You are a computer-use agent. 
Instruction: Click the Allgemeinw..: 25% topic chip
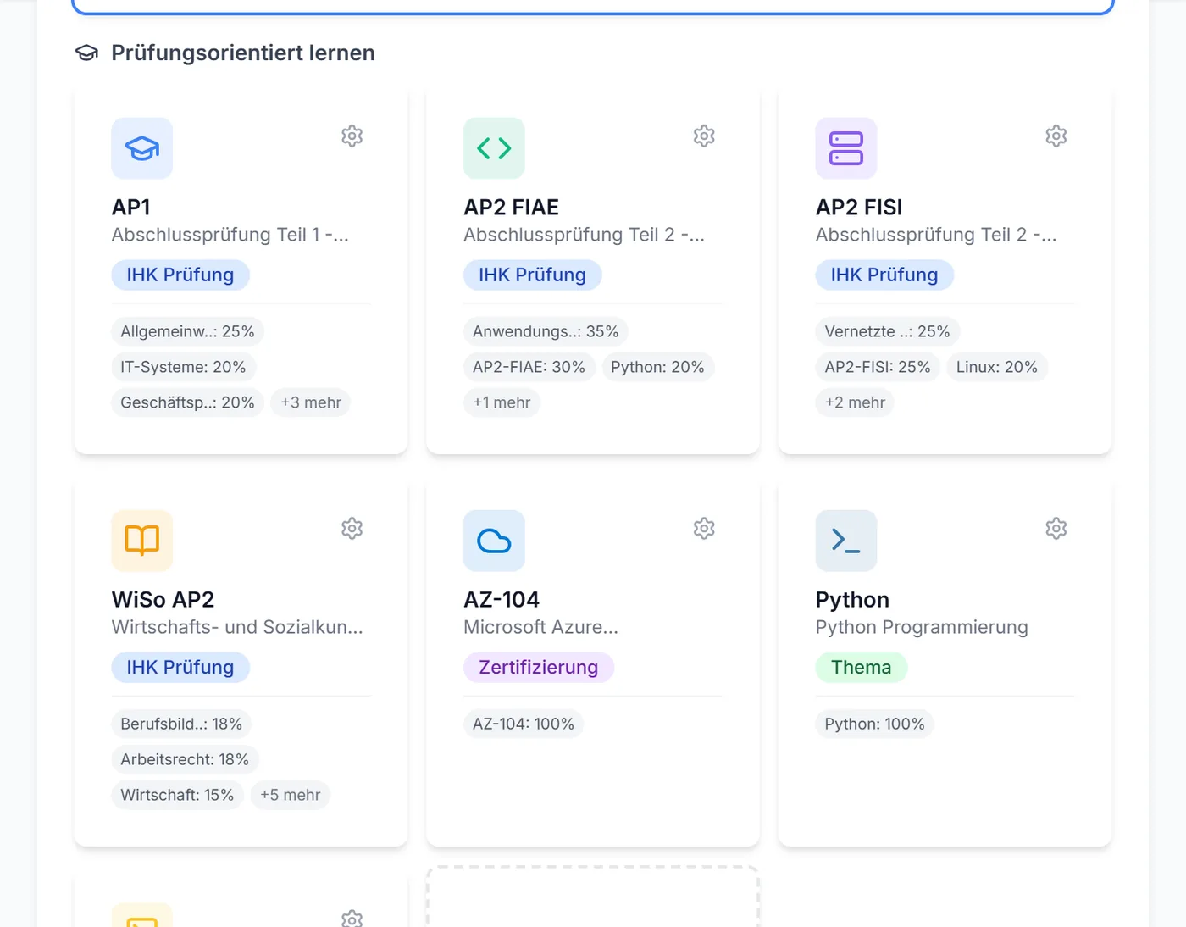pyautogui.click(x=187, y=331)
